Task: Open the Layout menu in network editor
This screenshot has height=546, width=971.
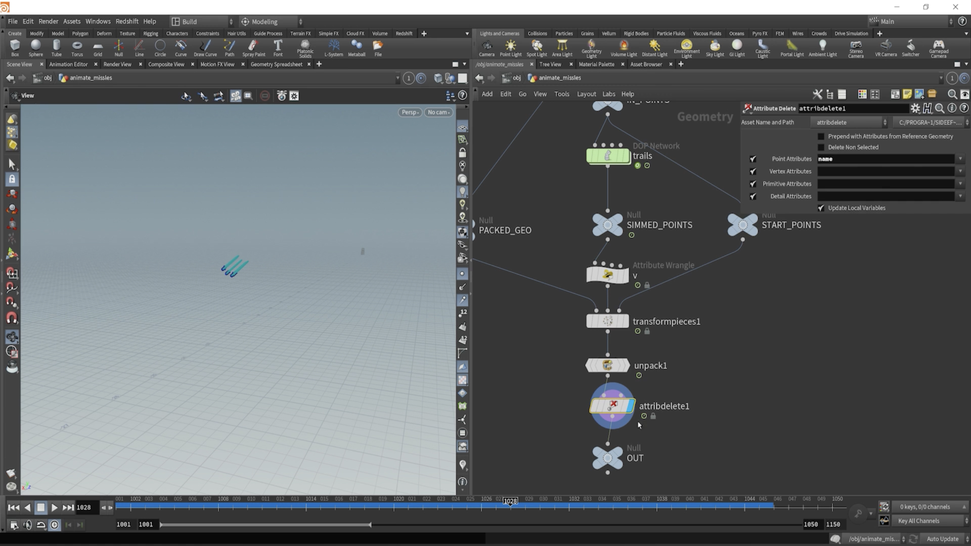Action: pyautogui.click(x=586, y=94)
